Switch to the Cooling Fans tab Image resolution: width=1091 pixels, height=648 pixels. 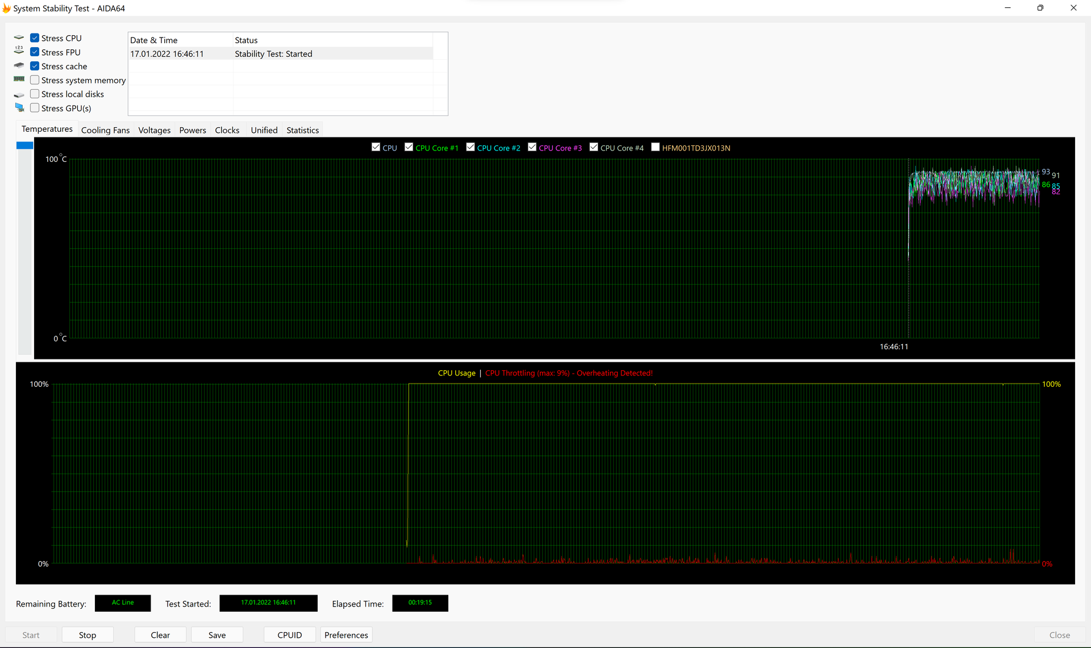105,129
